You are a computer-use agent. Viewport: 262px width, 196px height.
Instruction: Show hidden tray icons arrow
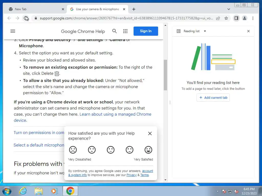tap(217, 191)
